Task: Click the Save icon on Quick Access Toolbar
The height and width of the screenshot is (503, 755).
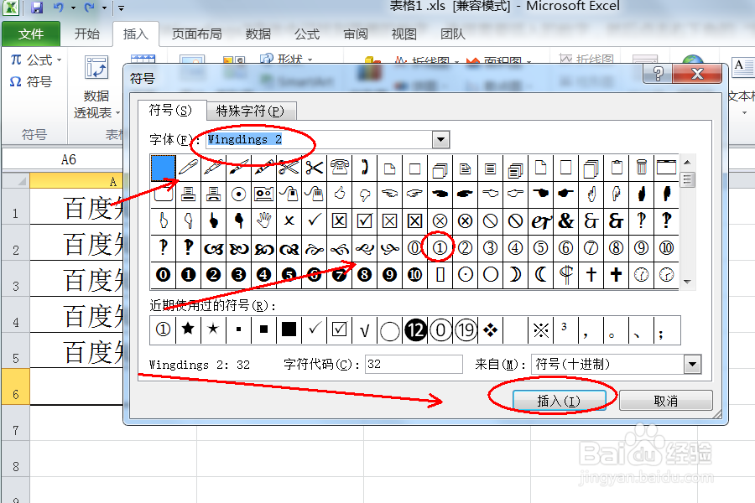Action: pyautogui.click(x=36, y=8)
